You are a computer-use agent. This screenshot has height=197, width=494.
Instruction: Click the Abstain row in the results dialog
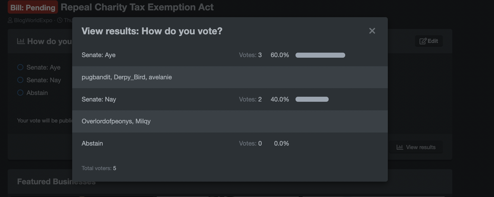point(230,143)
